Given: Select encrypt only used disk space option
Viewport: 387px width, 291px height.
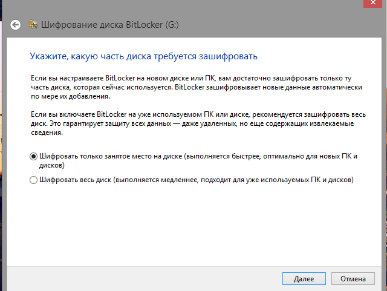Looking at the screenshot, I should point(33,156).
